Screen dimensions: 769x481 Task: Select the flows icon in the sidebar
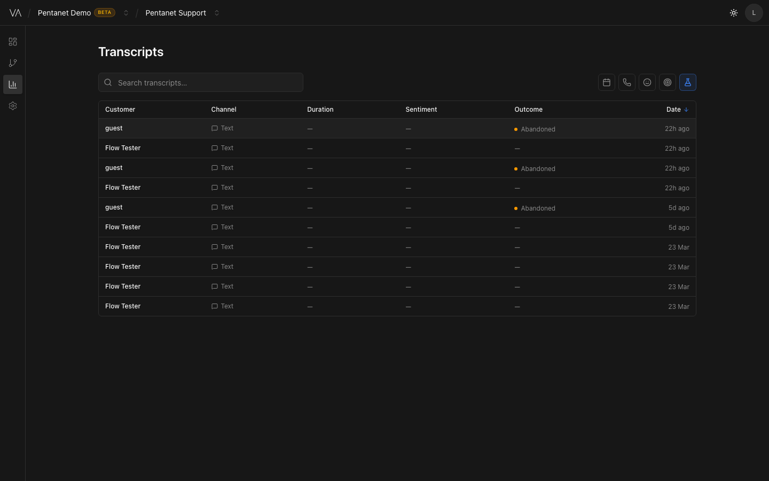(x=12, y=63)
